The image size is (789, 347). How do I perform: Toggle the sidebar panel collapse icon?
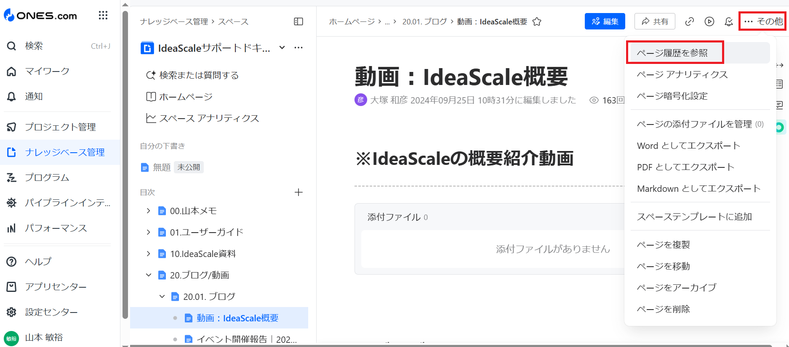[299, 21]
